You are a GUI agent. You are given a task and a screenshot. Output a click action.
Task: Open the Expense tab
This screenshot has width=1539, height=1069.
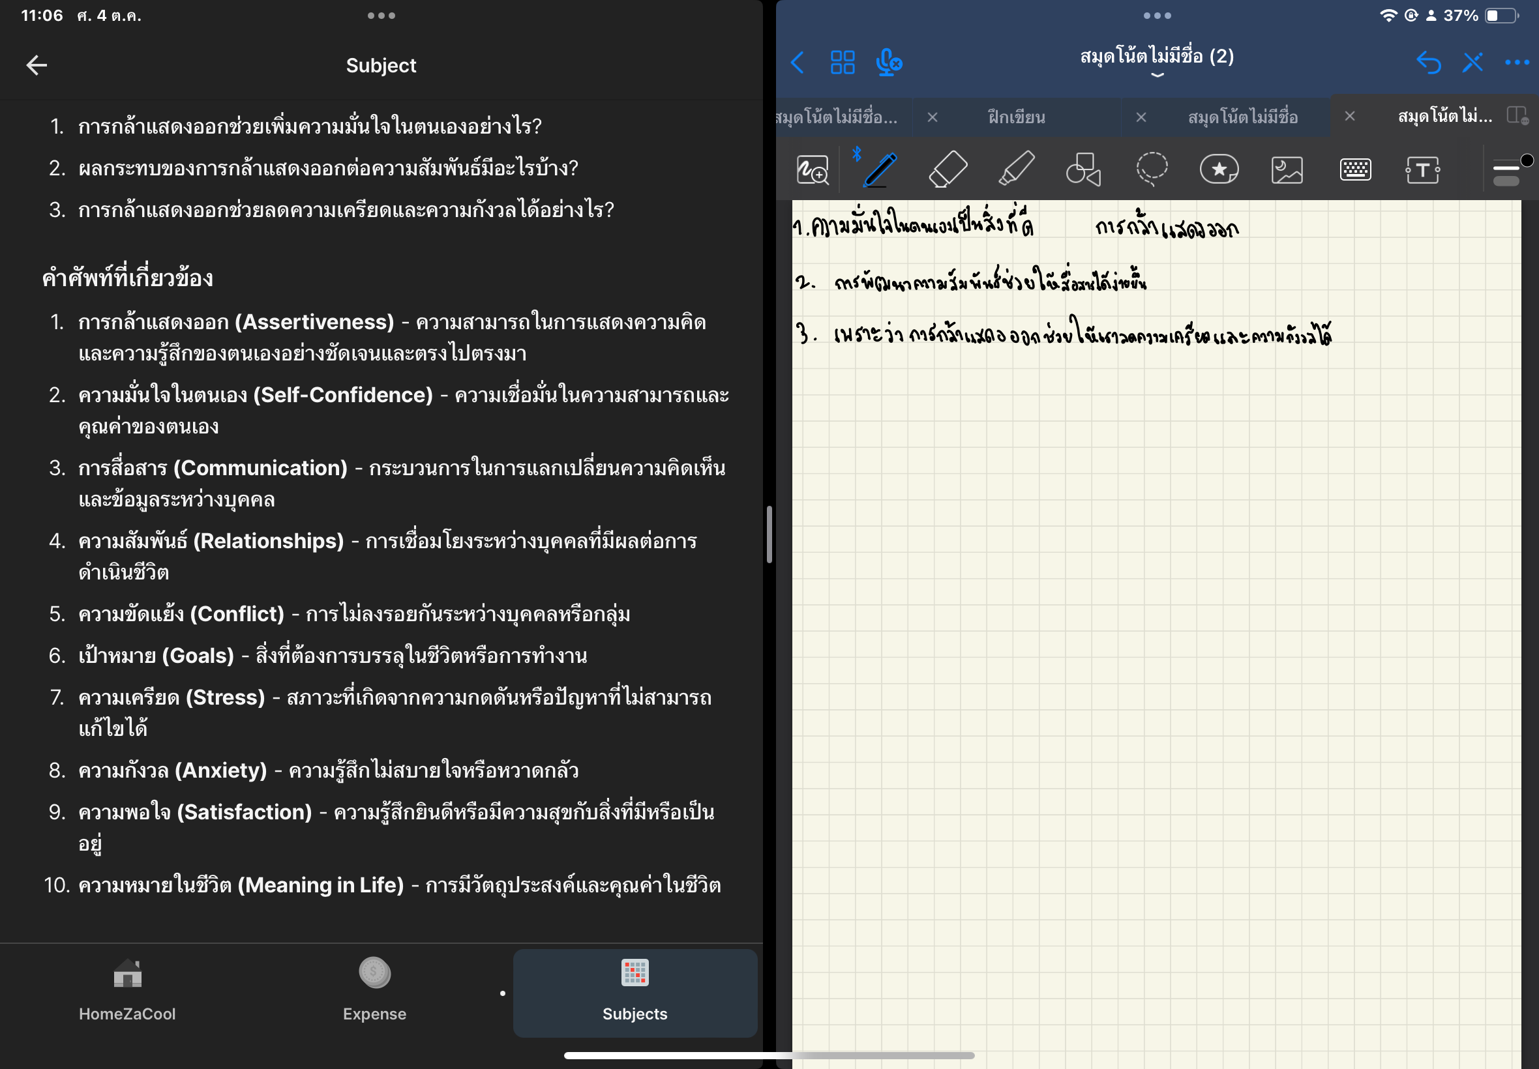point(374,991)
